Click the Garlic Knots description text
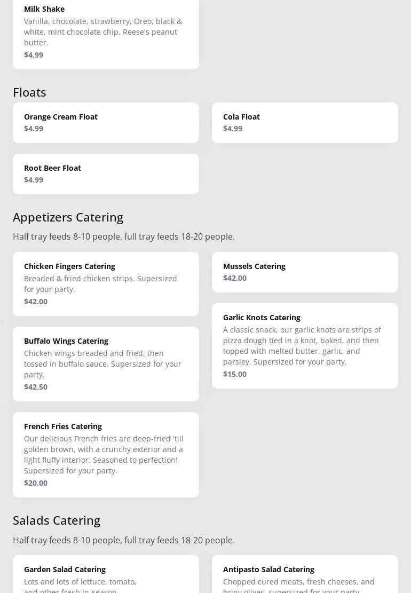This screenshot has width=411, height=593. coord(302,346)
